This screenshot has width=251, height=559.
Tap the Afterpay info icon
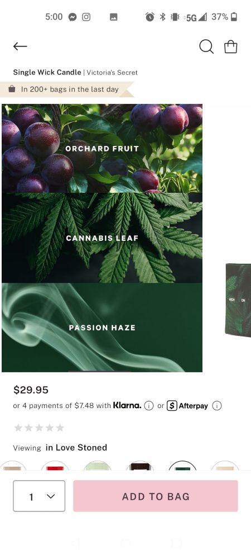[x=217, y=406]
